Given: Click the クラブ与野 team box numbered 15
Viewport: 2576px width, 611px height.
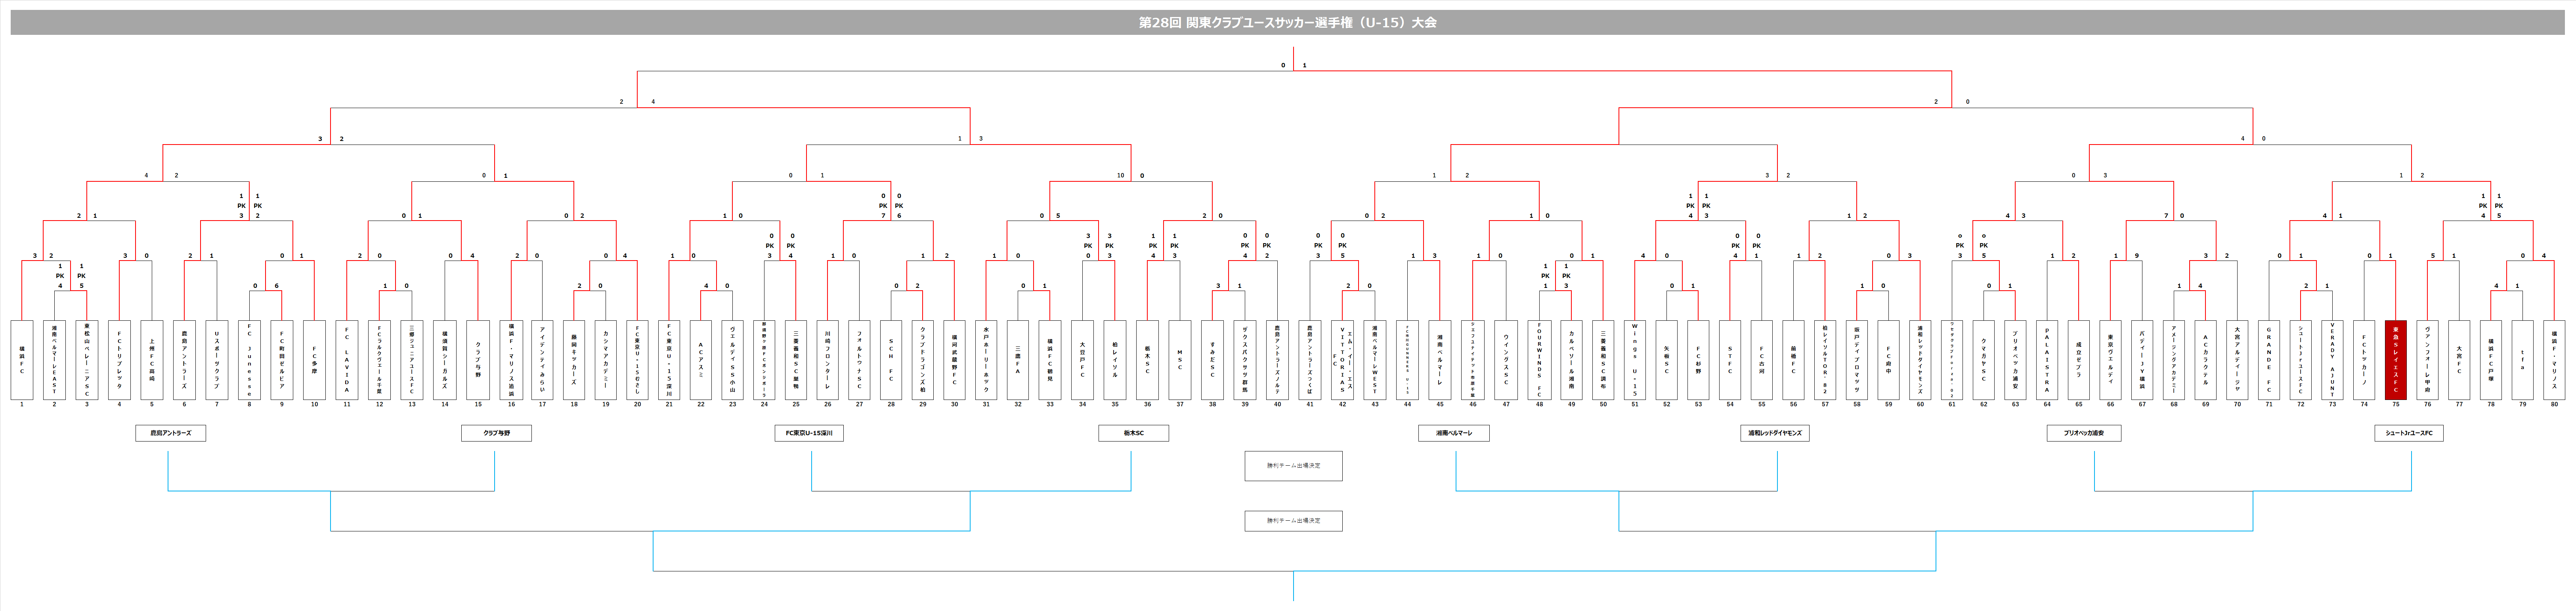Looking at the screenshot, I should pos(478,360).
